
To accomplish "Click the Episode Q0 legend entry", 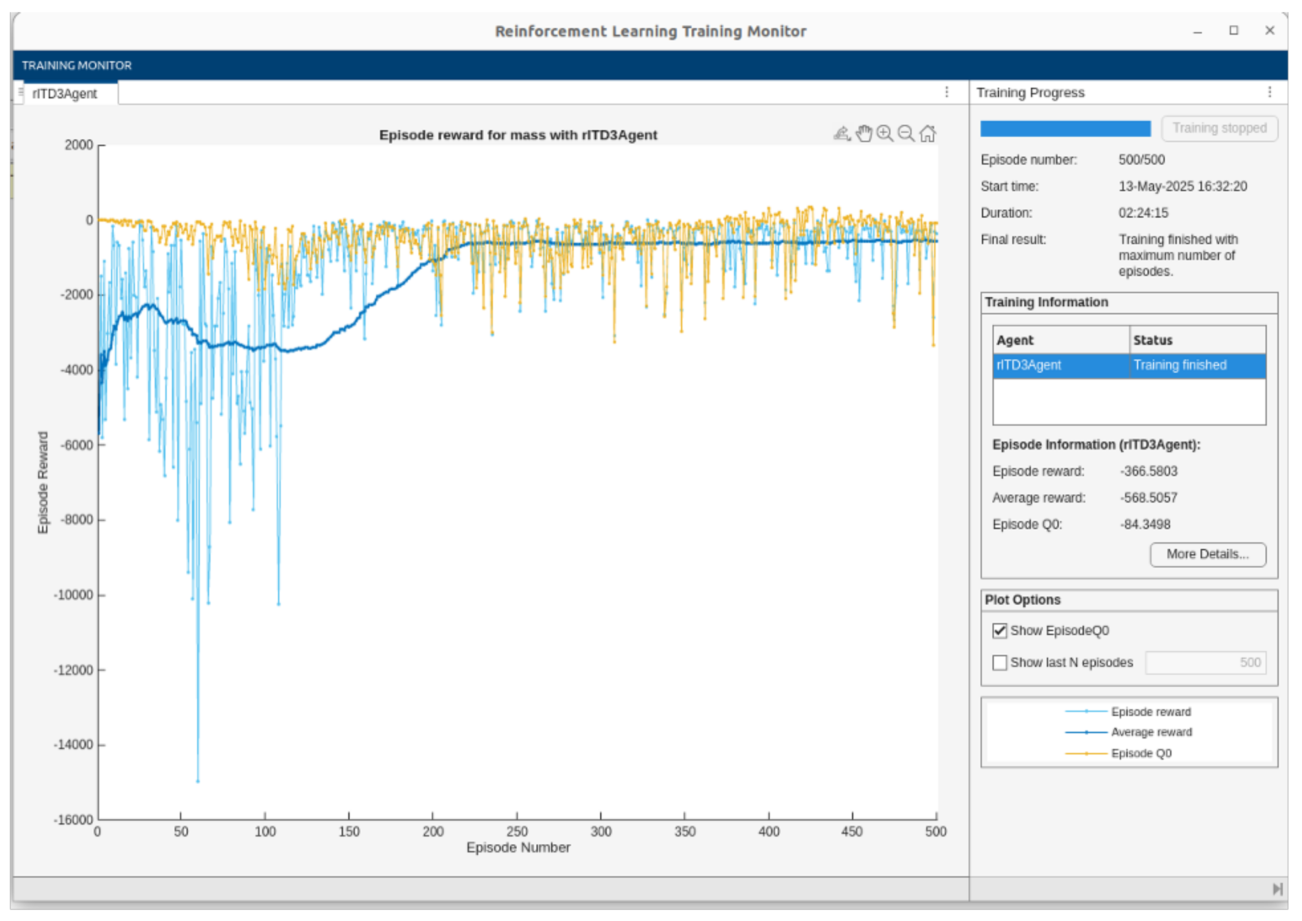I will (x=1118, y=753).
